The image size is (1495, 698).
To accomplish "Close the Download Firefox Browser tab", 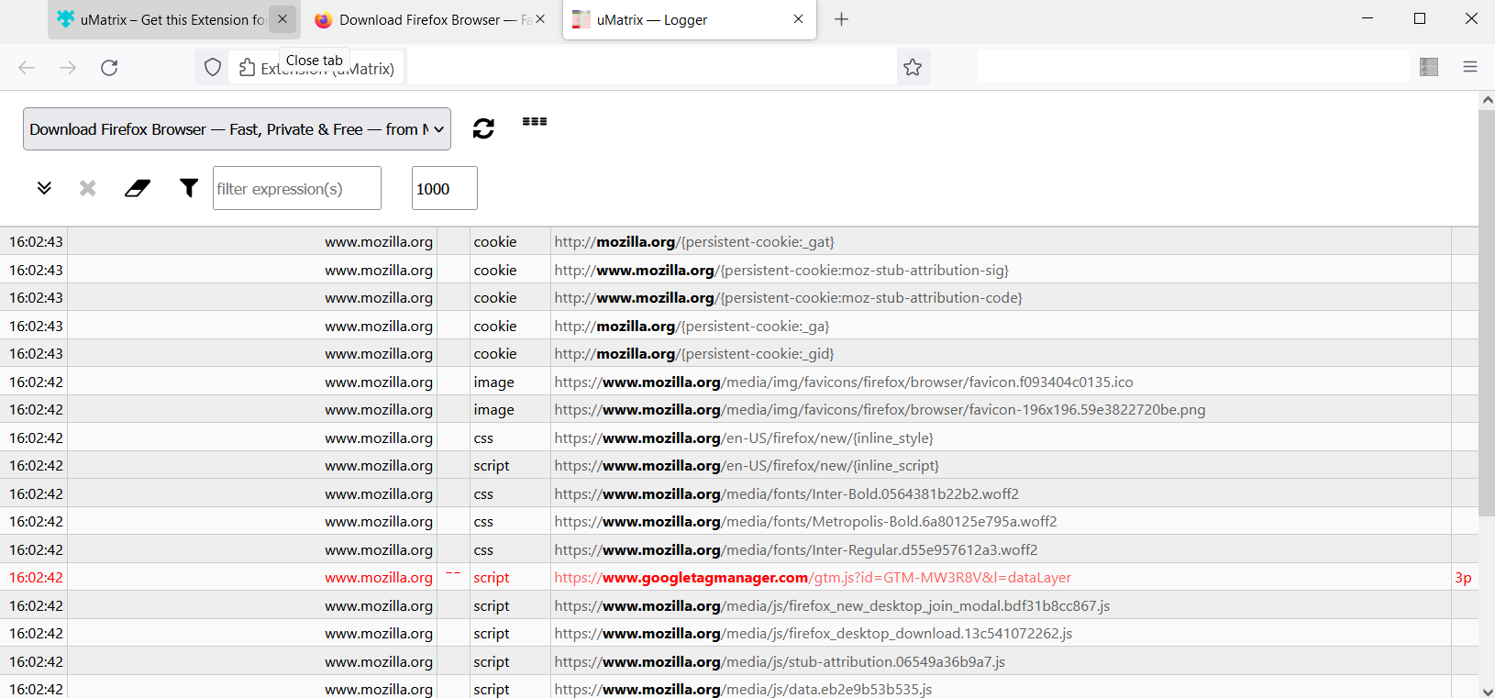I will pyautogui.click(x=540, y=19).
